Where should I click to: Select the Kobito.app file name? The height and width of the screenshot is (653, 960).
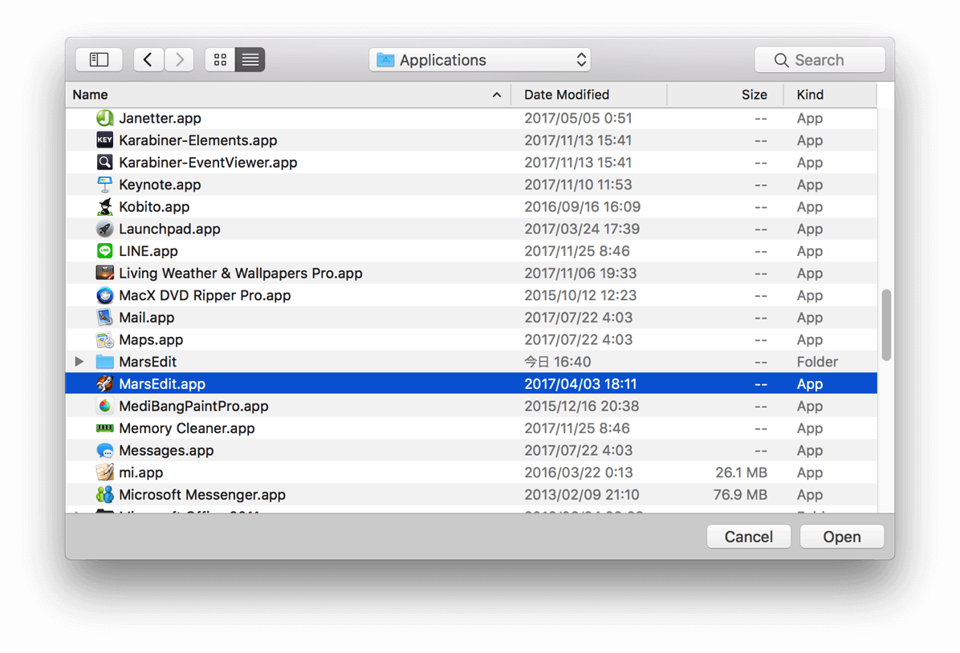tap(154, 207)
